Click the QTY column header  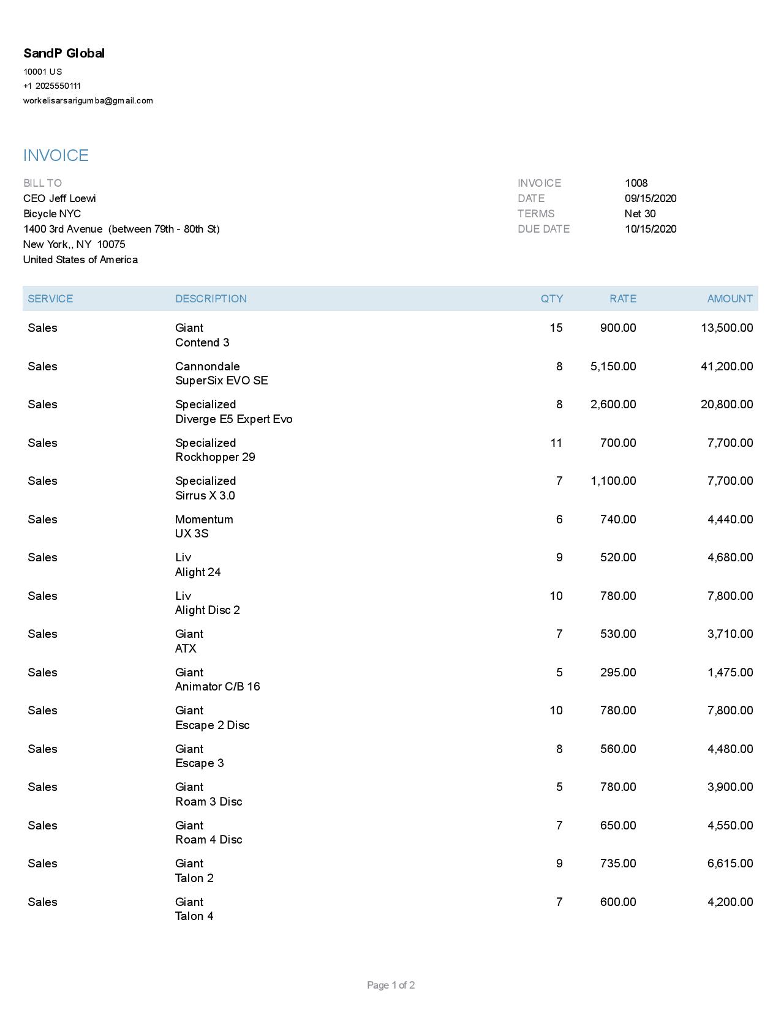pyautogui.click(x=551, y=299)
